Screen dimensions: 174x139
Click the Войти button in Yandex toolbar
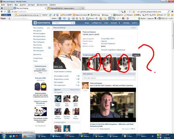(142, 19)
